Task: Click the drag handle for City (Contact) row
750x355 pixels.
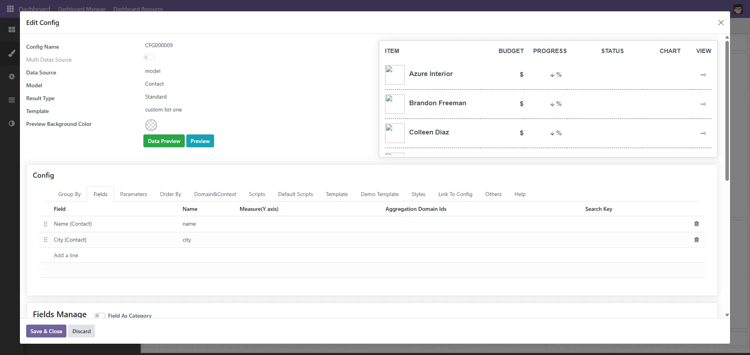Action: pyautogui.click(x=45, y=240)
